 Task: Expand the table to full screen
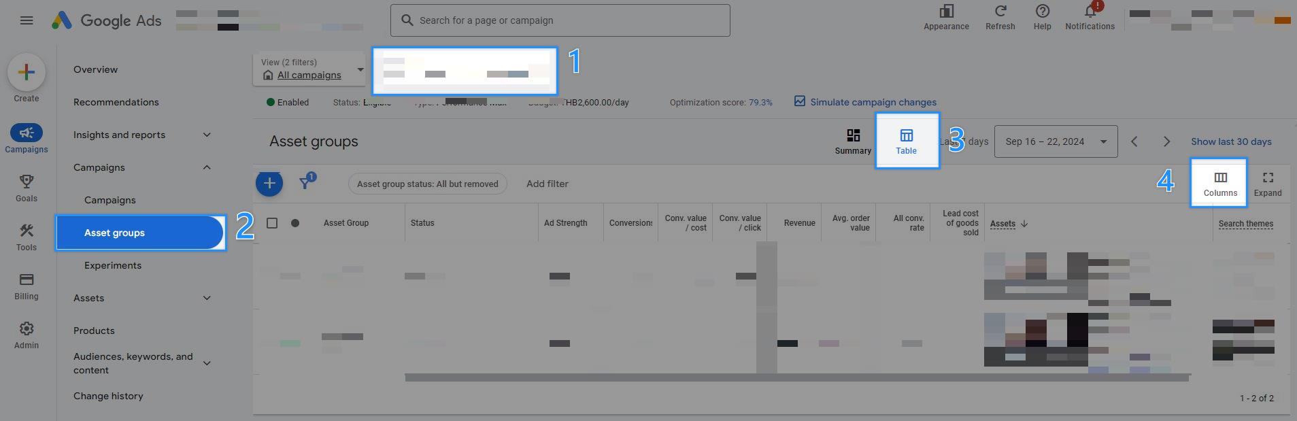point(1268,184)
